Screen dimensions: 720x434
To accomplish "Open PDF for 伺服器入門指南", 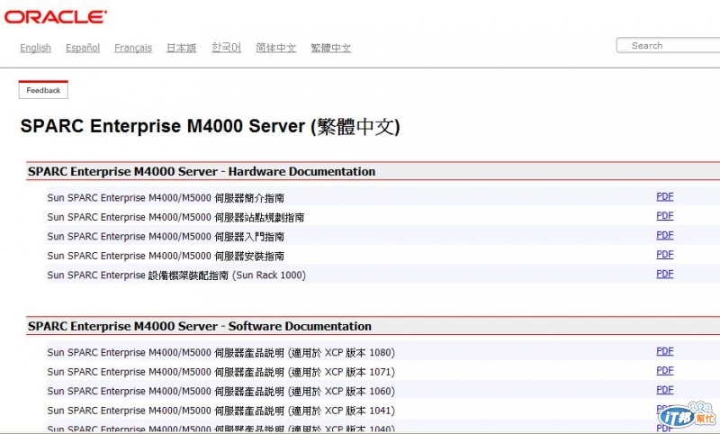I will point(664,235).
